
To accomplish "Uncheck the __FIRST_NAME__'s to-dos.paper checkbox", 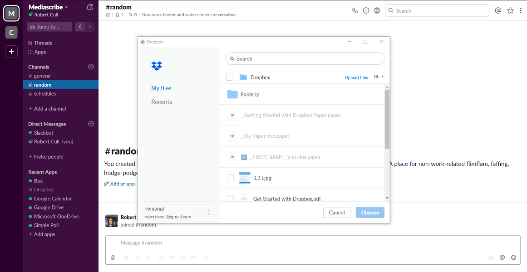I will click(244, 157).
